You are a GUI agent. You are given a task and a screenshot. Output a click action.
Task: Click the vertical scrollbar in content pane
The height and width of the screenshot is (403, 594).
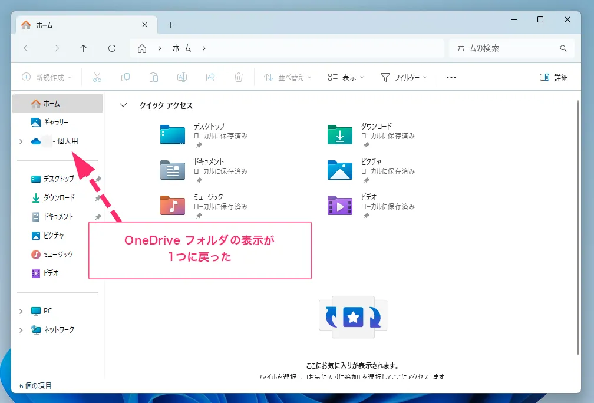[x=577, y=227]
